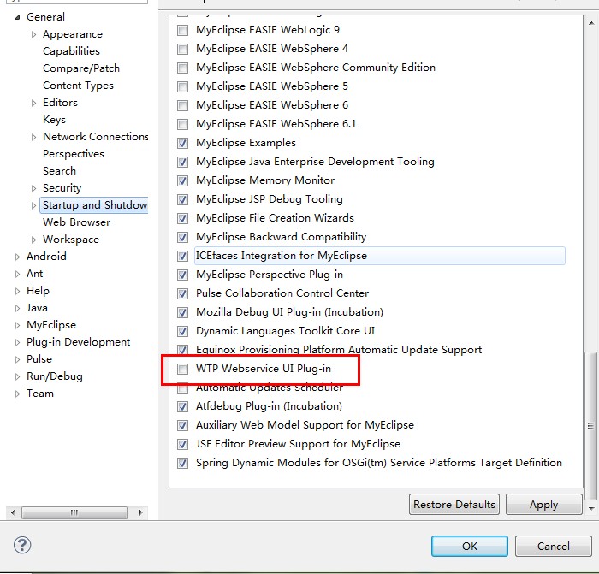Select Pulse tree item

(x=39, y=359)
